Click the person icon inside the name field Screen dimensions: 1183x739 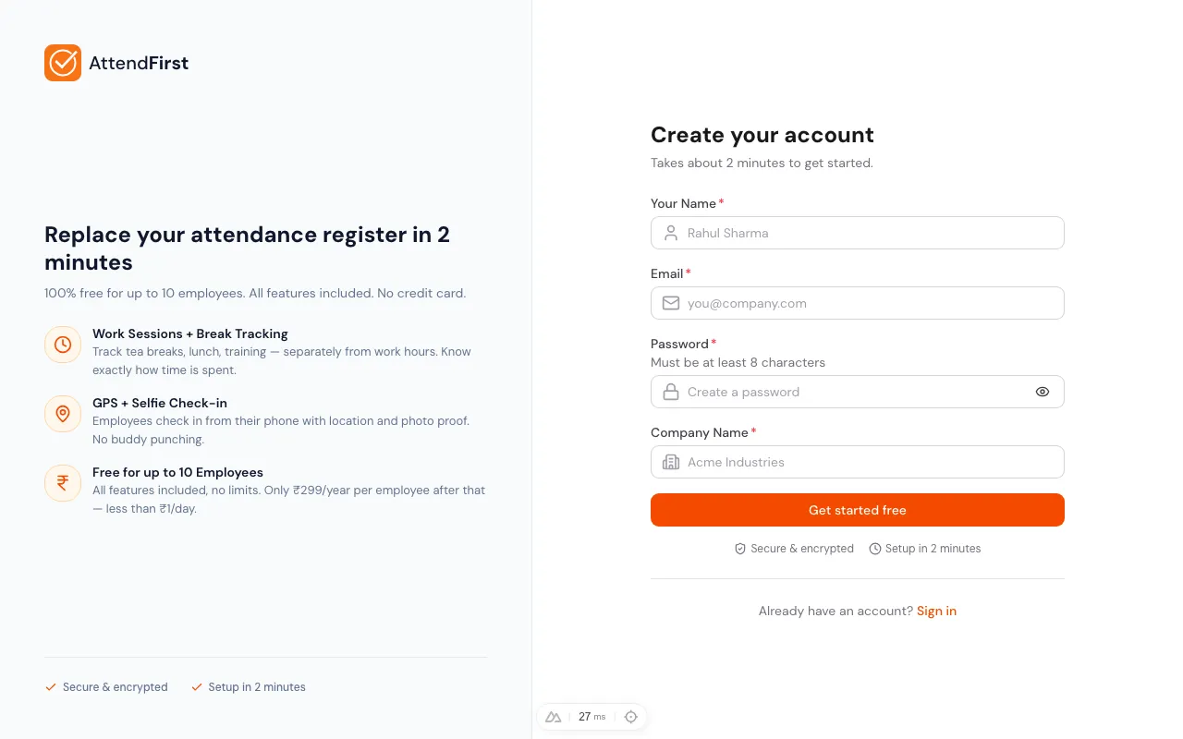click(x=670, y=233)
